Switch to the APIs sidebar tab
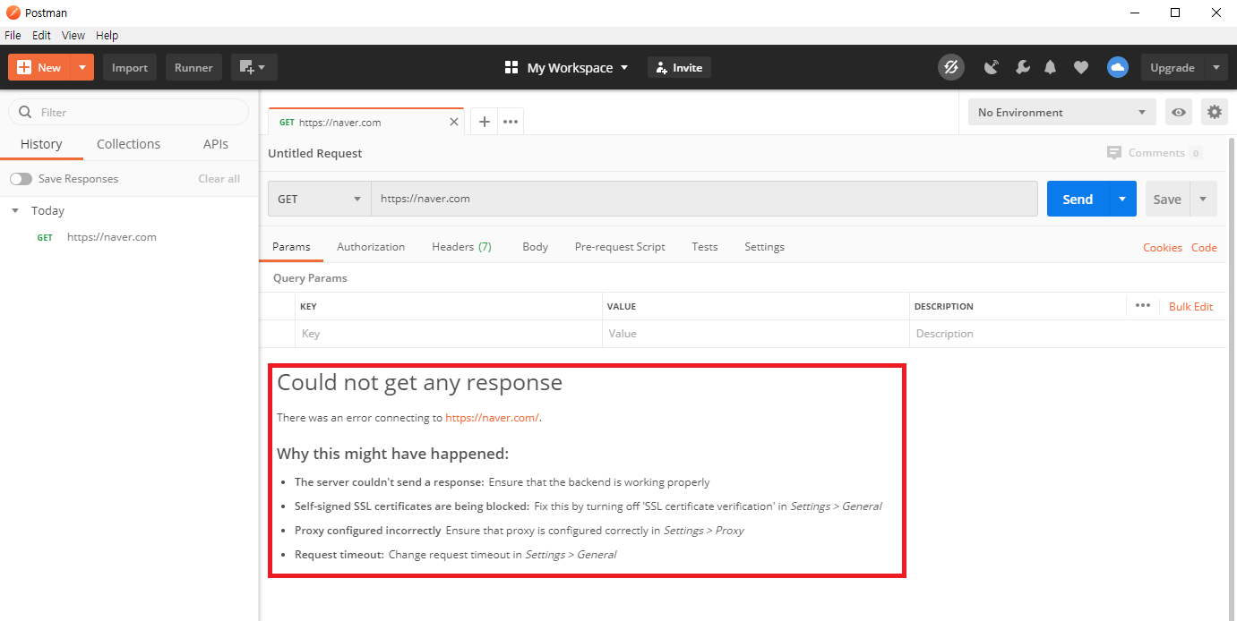The width and height of the screenshot is (1237, 621). pyautogui.click(x=216, y=144)
